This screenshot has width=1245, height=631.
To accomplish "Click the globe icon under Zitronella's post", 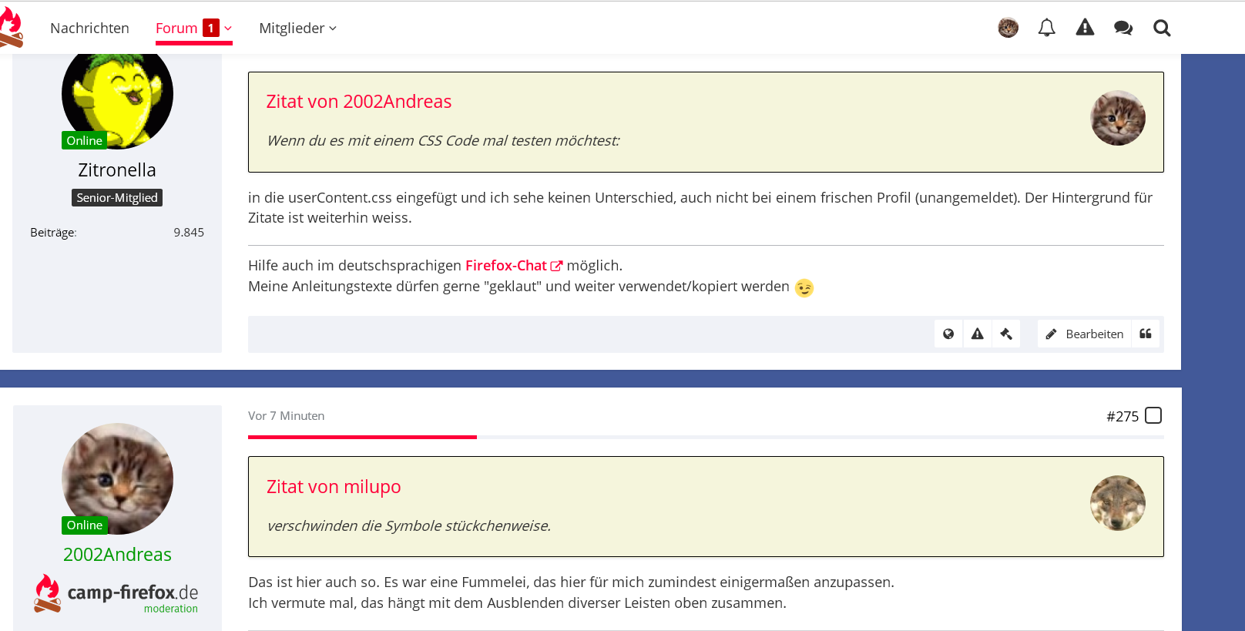I will [x=948, y=334].
